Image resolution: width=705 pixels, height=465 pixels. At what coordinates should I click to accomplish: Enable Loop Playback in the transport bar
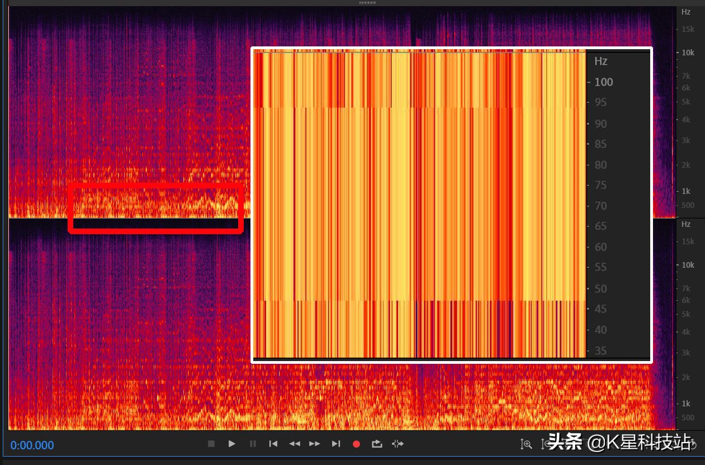(377, 444)
